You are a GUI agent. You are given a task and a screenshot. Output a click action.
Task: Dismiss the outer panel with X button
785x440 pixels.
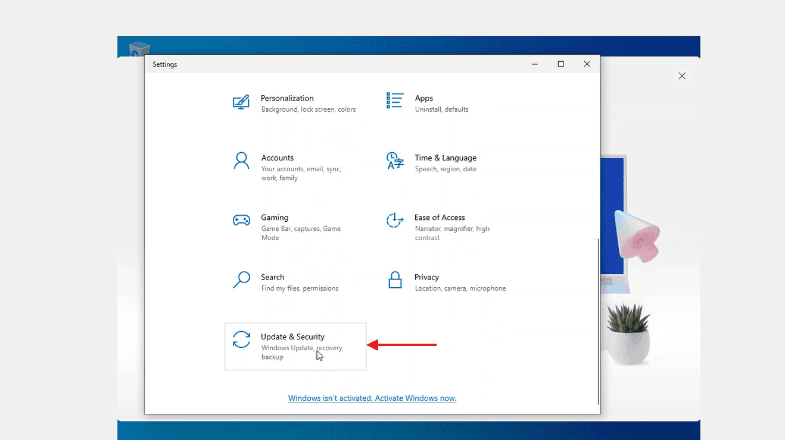click(x=682, y=76)
